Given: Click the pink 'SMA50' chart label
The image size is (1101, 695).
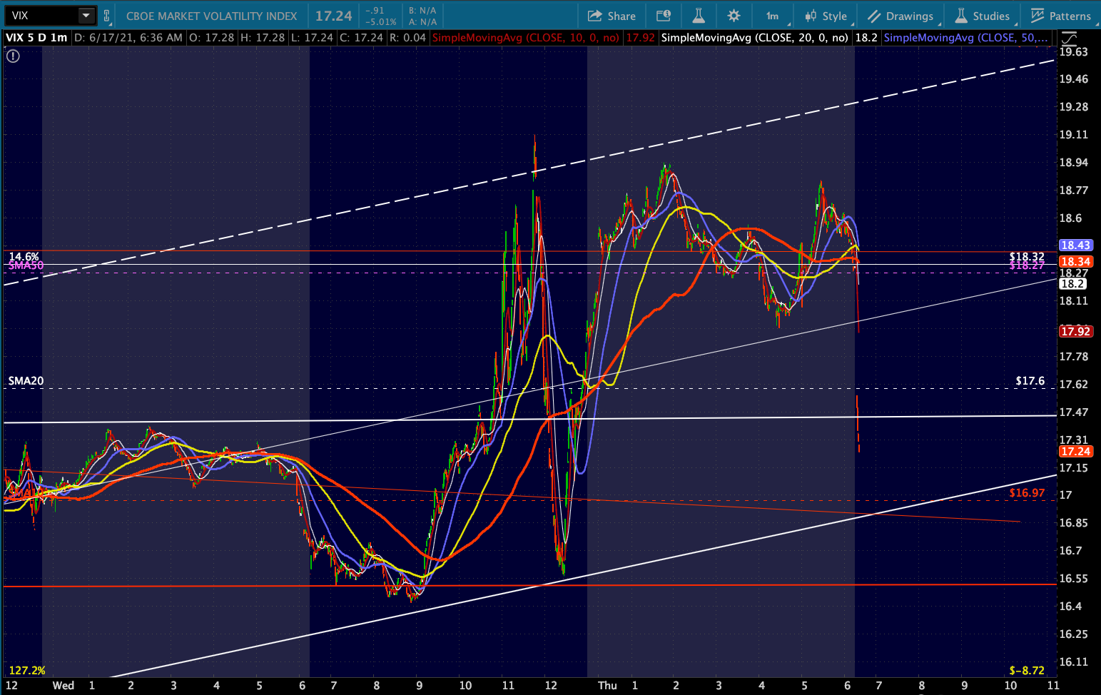Looking at the screenshot, I should pos(26,265).
